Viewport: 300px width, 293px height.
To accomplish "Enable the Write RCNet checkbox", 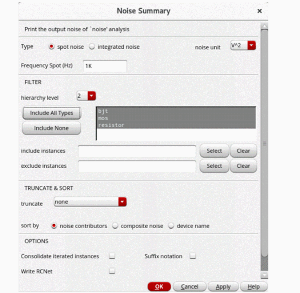I will tap(112, 271).
